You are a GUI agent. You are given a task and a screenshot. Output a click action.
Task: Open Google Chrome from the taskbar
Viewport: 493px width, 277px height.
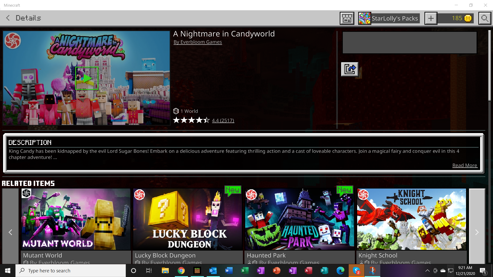pyautogui.click(x=181, y=271)
